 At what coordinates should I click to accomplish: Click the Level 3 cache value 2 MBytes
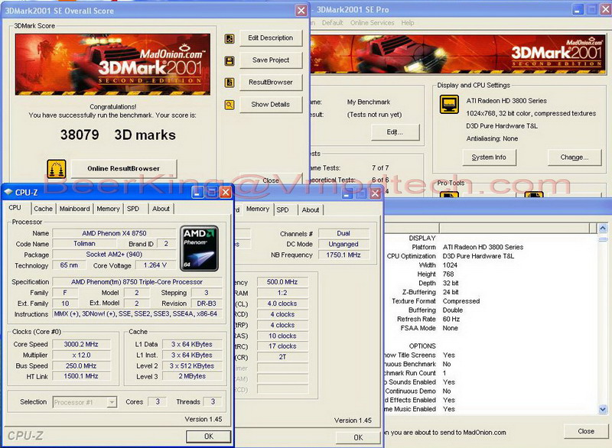[192, 376]
